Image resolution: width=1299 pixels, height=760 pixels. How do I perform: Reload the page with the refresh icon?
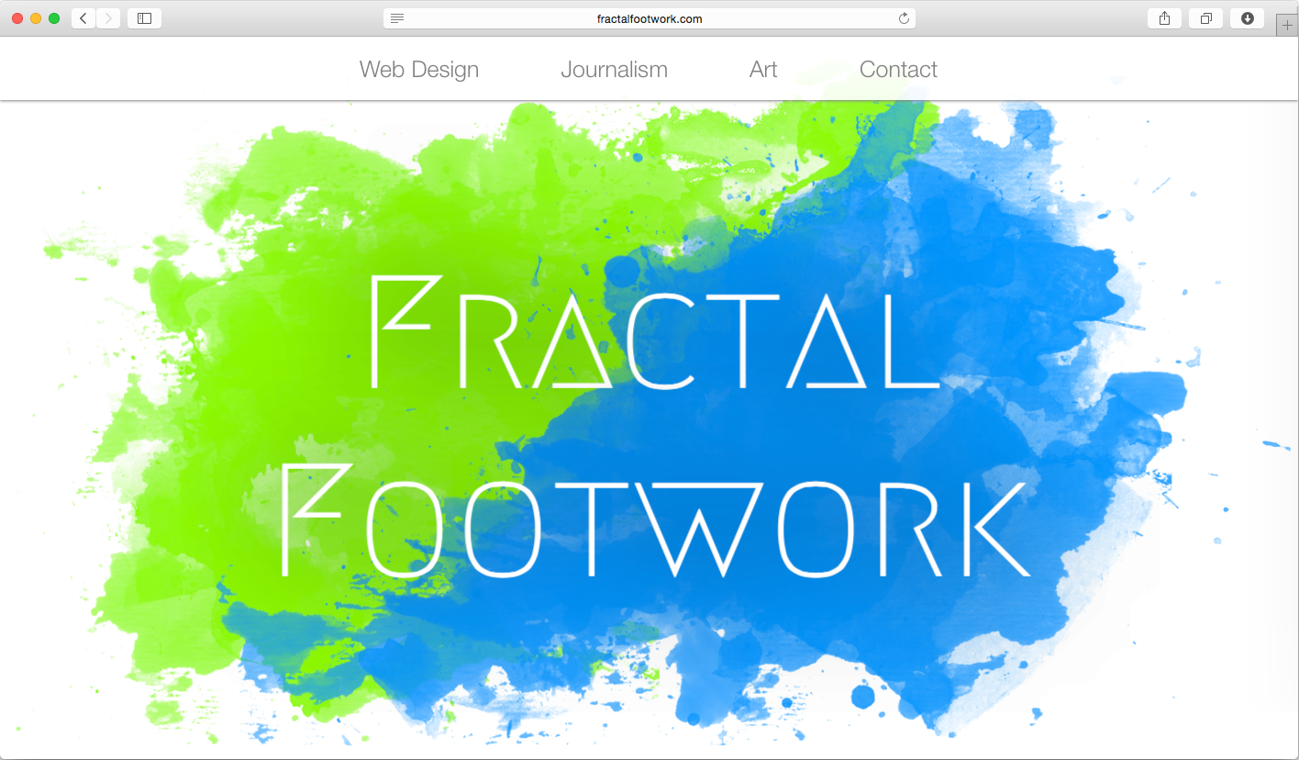tap(904, 18)
